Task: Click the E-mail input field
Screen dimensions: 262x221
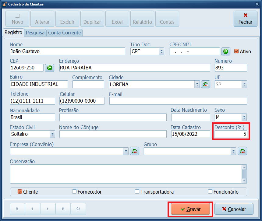Action: pos(178,101)
